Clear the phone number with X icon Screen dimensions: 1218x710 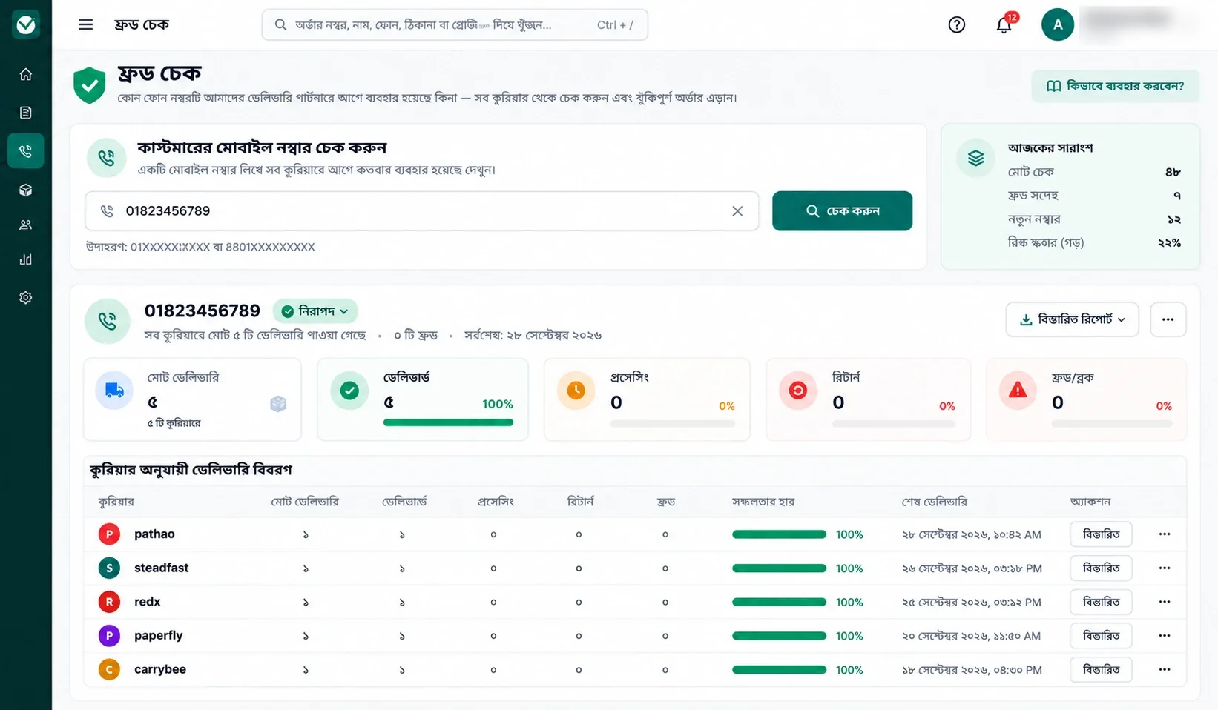(x=737, y=211)
